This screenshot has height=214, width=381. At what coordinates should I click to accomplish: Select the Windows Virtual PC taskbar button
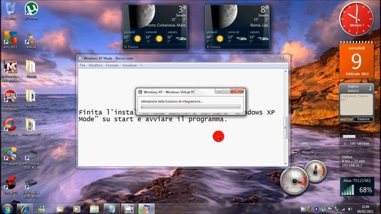tap(146, 209)
